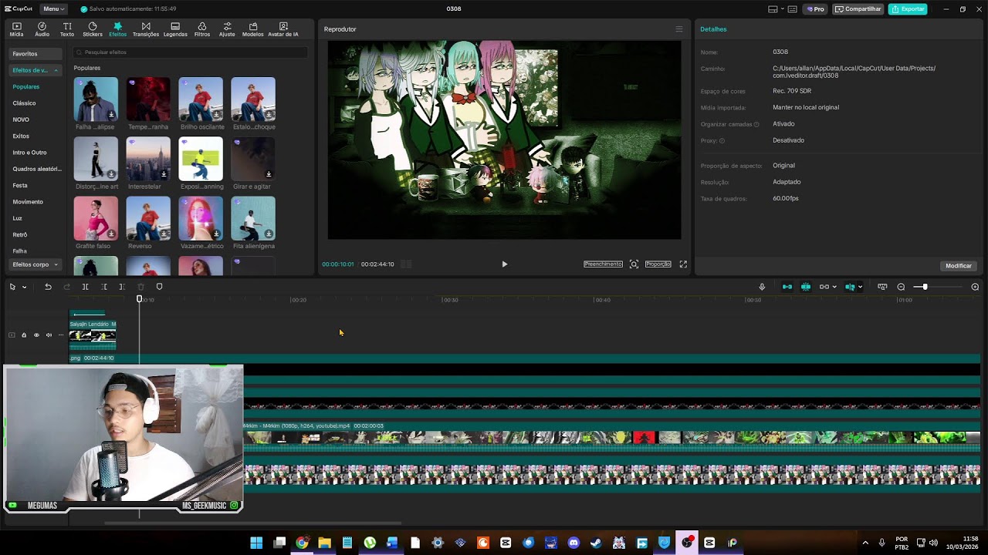This screenshot has height=555, width=988.
Task: Open the selection tool dropdown arrow
Action: [x=24, y=287]
